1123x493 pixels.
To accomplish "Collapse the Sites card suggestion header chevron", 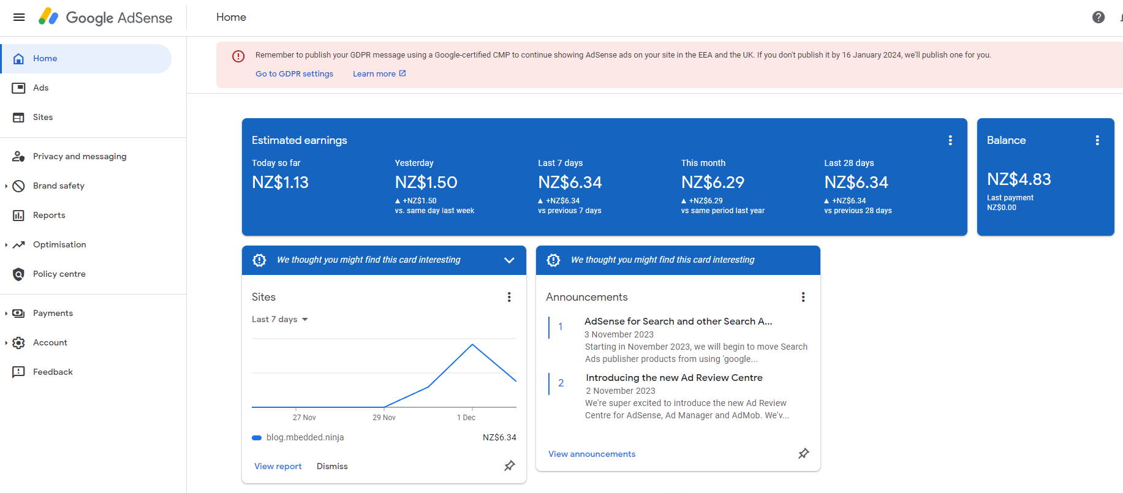I will pos(509,260).
